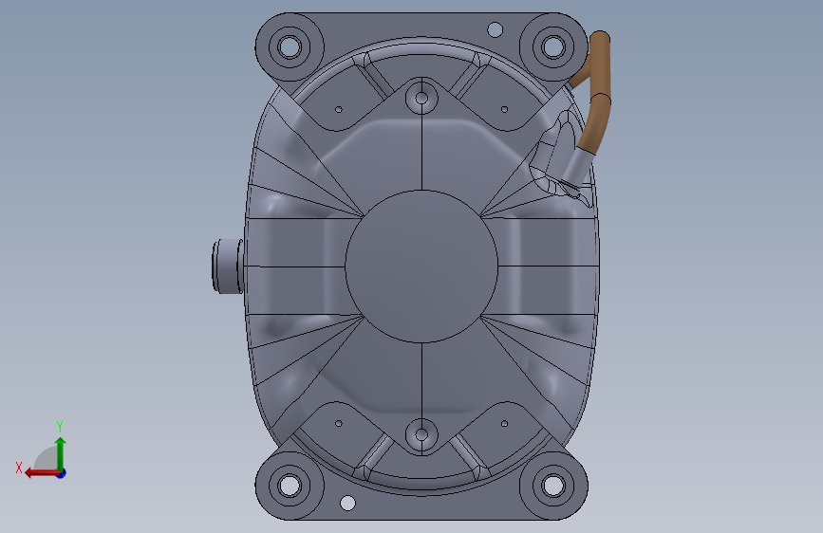
Task: Select the top-right mounting foot hole
Action: tap(553, 46)
